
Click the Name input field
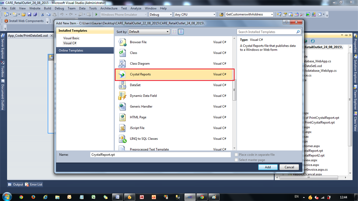tap(160, 155)
